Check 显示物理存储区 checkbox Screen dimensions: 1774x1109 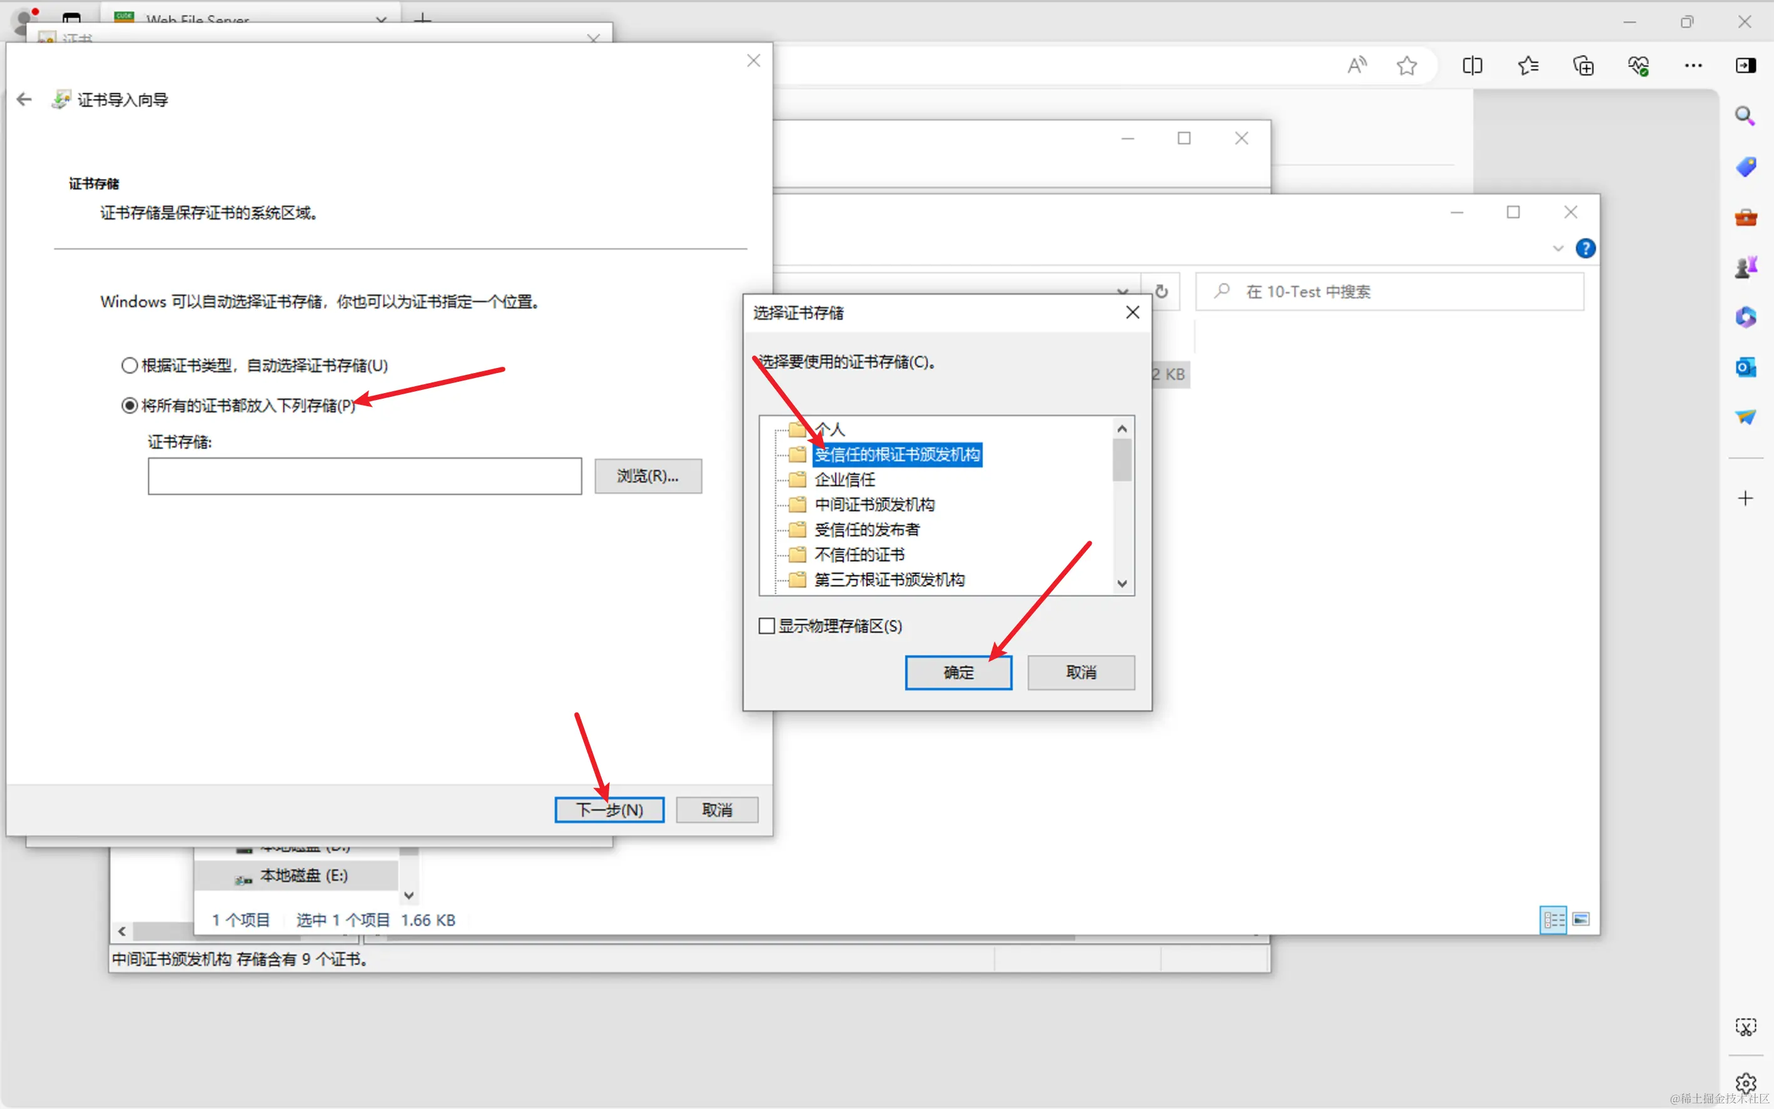[766, 626]
